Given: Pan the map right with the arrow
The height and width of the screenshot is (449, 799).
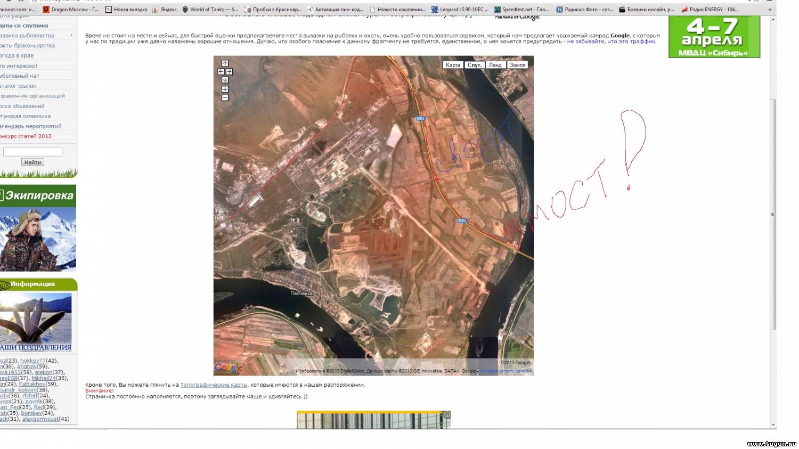Looking at the screenshot, I should click(x=229, y=71).
